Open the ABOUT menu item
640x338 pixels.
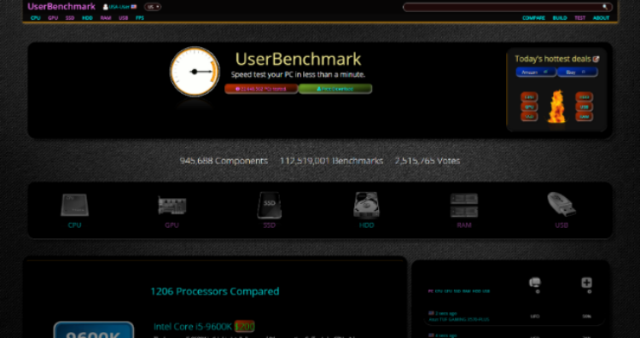tap(601, 18)
